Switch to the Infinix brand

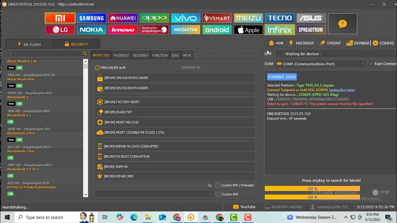click(x=280, y=30)
